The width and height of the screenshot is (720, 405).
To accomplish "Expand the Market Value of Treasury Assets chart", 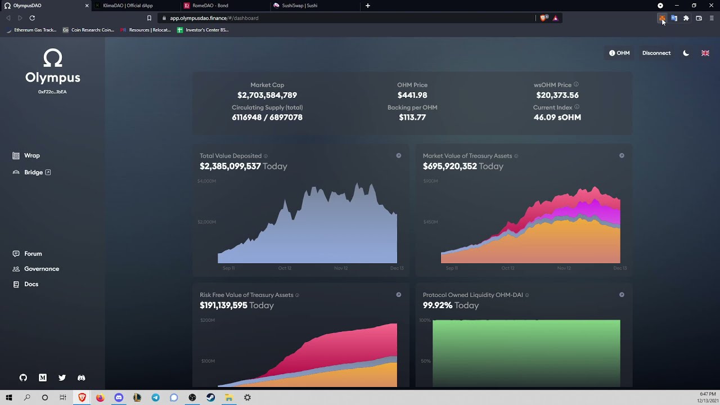I will tap(622, 155).
